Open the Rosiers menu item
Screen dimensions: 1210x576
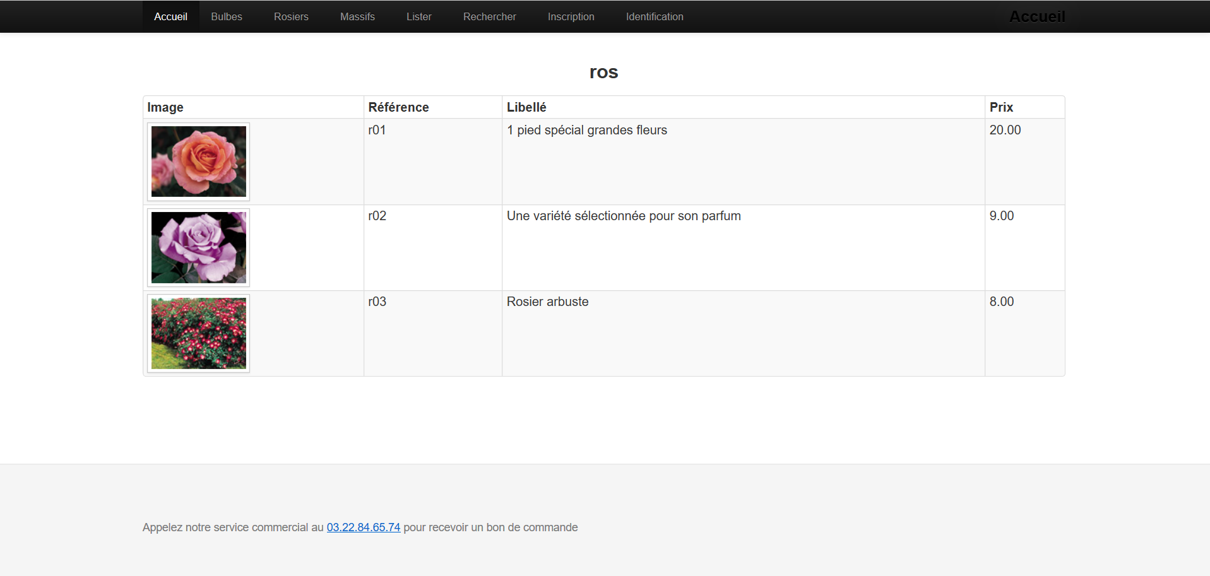click(x=291, y=16)
